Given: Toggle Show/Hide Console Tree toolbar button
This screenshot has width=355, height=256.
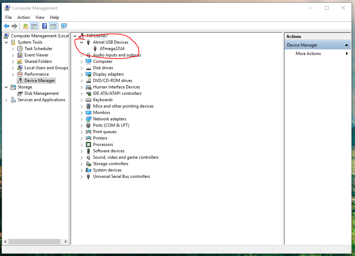Looking at the screenshot, I should [x=34, y=26].
